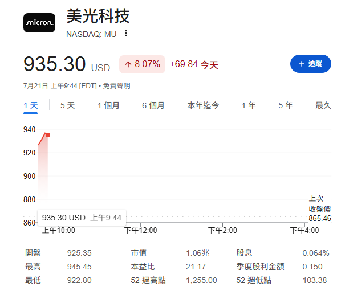This screenshot has width=337, height=299.
Task: Click the 下午12:00 axis label
Action: pos(141,230)
